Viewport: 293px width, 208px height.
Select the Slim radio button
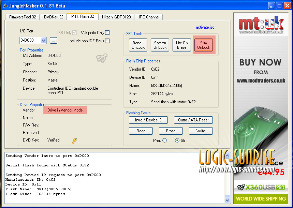pos(177,140)
